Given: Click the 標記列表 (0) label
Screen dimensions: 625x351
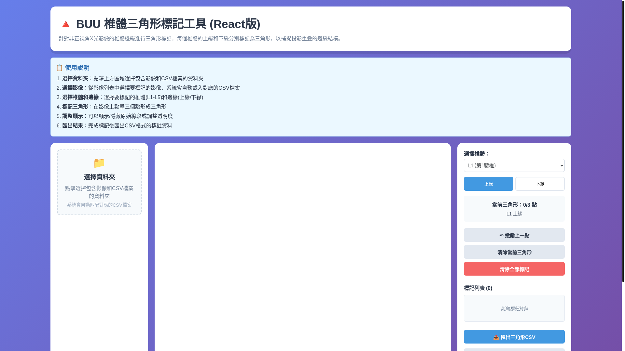Looking at the screenshot, I should (478, 288).
